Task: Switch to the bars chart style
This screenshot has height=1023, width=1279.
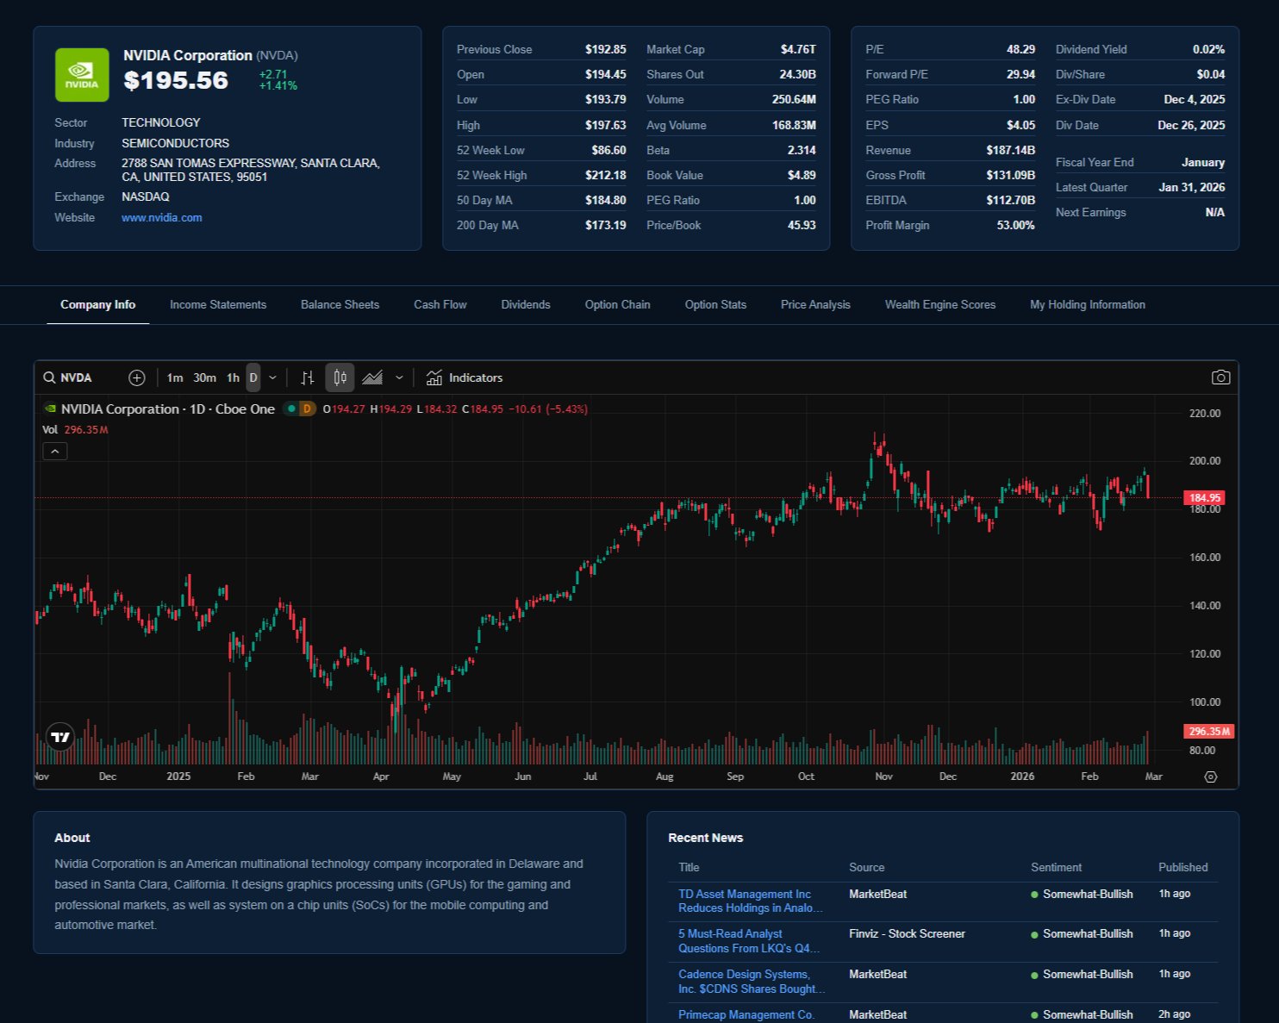Action: coord(307,377)
